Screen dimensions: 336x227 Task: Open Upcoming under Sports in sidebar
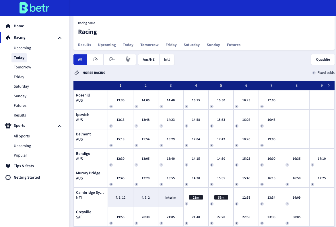click(22, 146)
